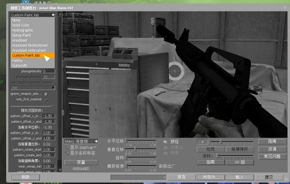Select the Anodized Multicolored style
This screenshot has width=290, height=184.
click(x=32, y=45)
